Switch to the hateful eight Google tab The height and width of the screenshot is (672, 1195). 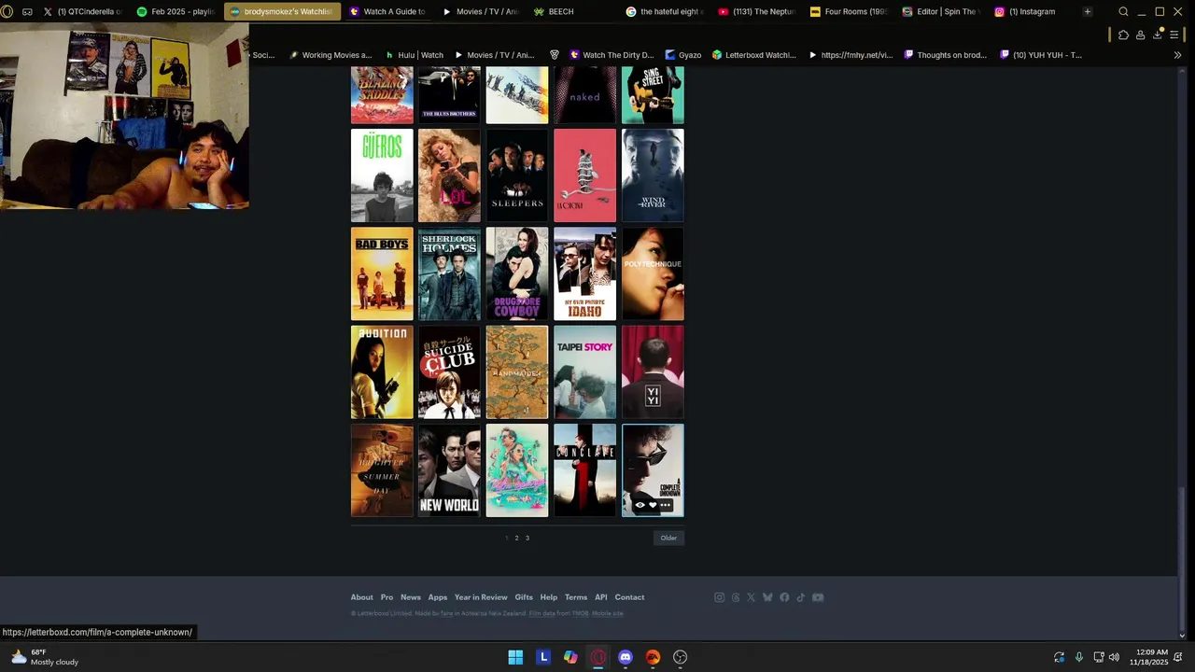click(x=664, y=11)
